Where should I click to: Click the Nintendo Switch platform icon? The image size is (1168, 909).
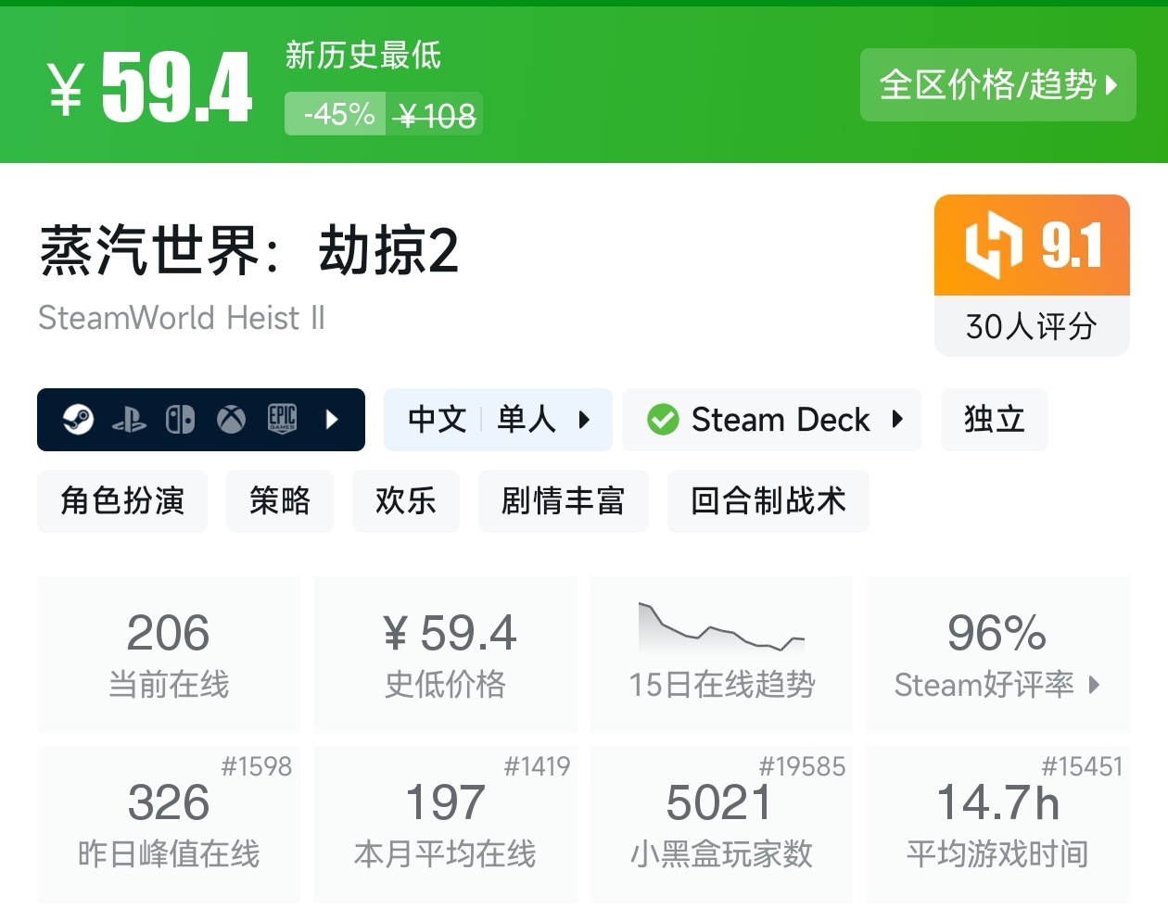(180, 420)
